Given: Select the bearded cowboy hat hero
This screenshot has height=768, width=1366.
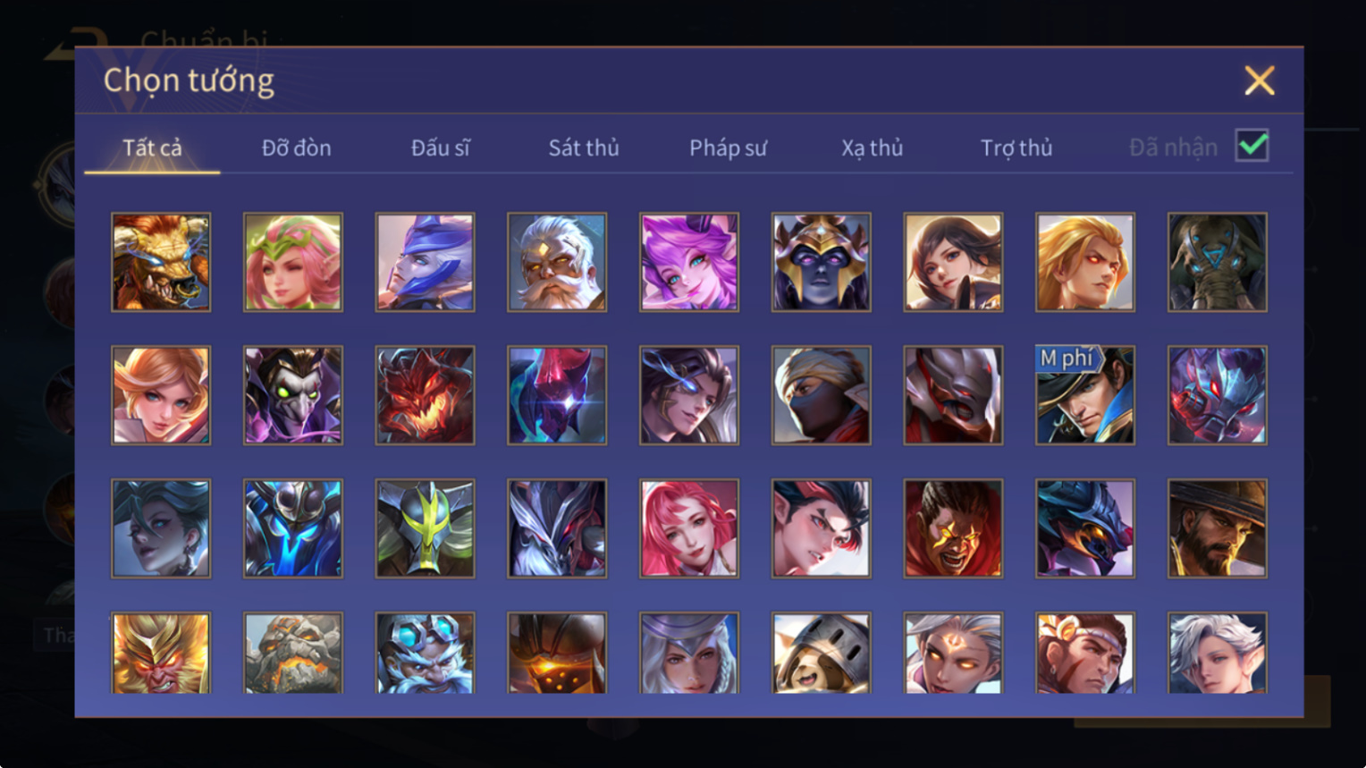Looking at the screenshot, I should point(1217,528).
